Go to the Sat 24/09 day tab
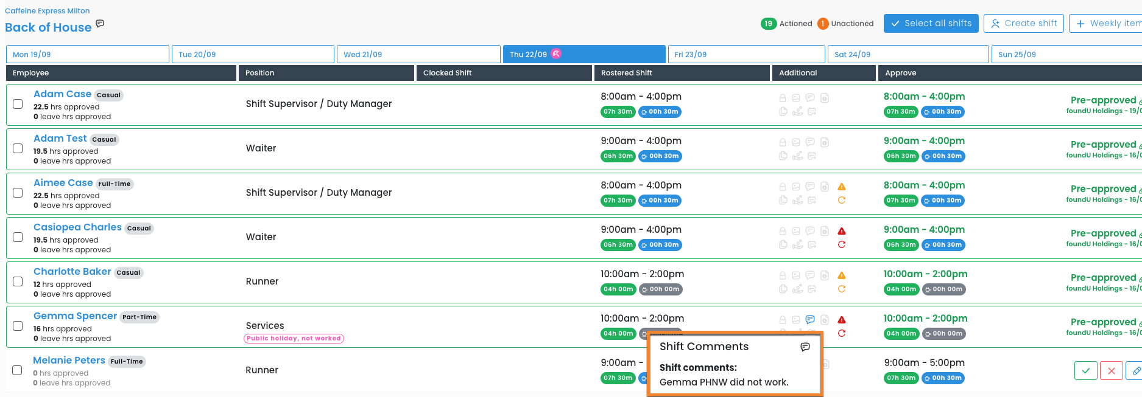Viewport: 1142px width, 397px height. 908,54
